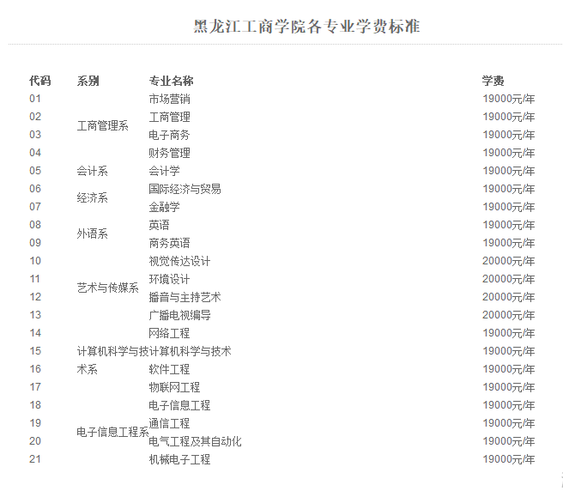Click the 19000元/年 fee for 软件工程
Viewport: 563px width, 491px height.
tap(509, 369)
